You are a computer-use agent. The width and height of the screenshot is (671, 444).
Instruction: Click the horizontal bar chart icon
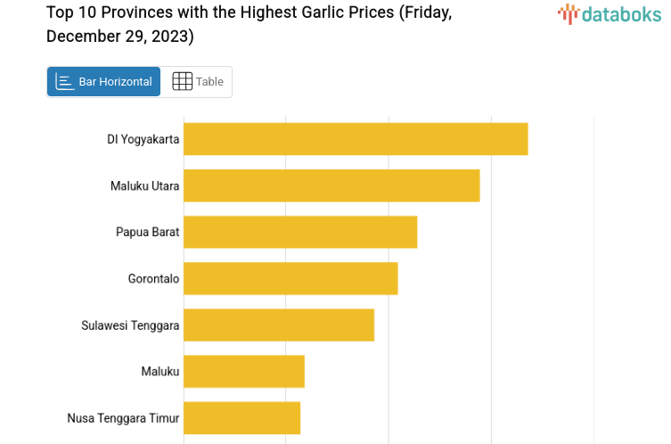[65, 81]
